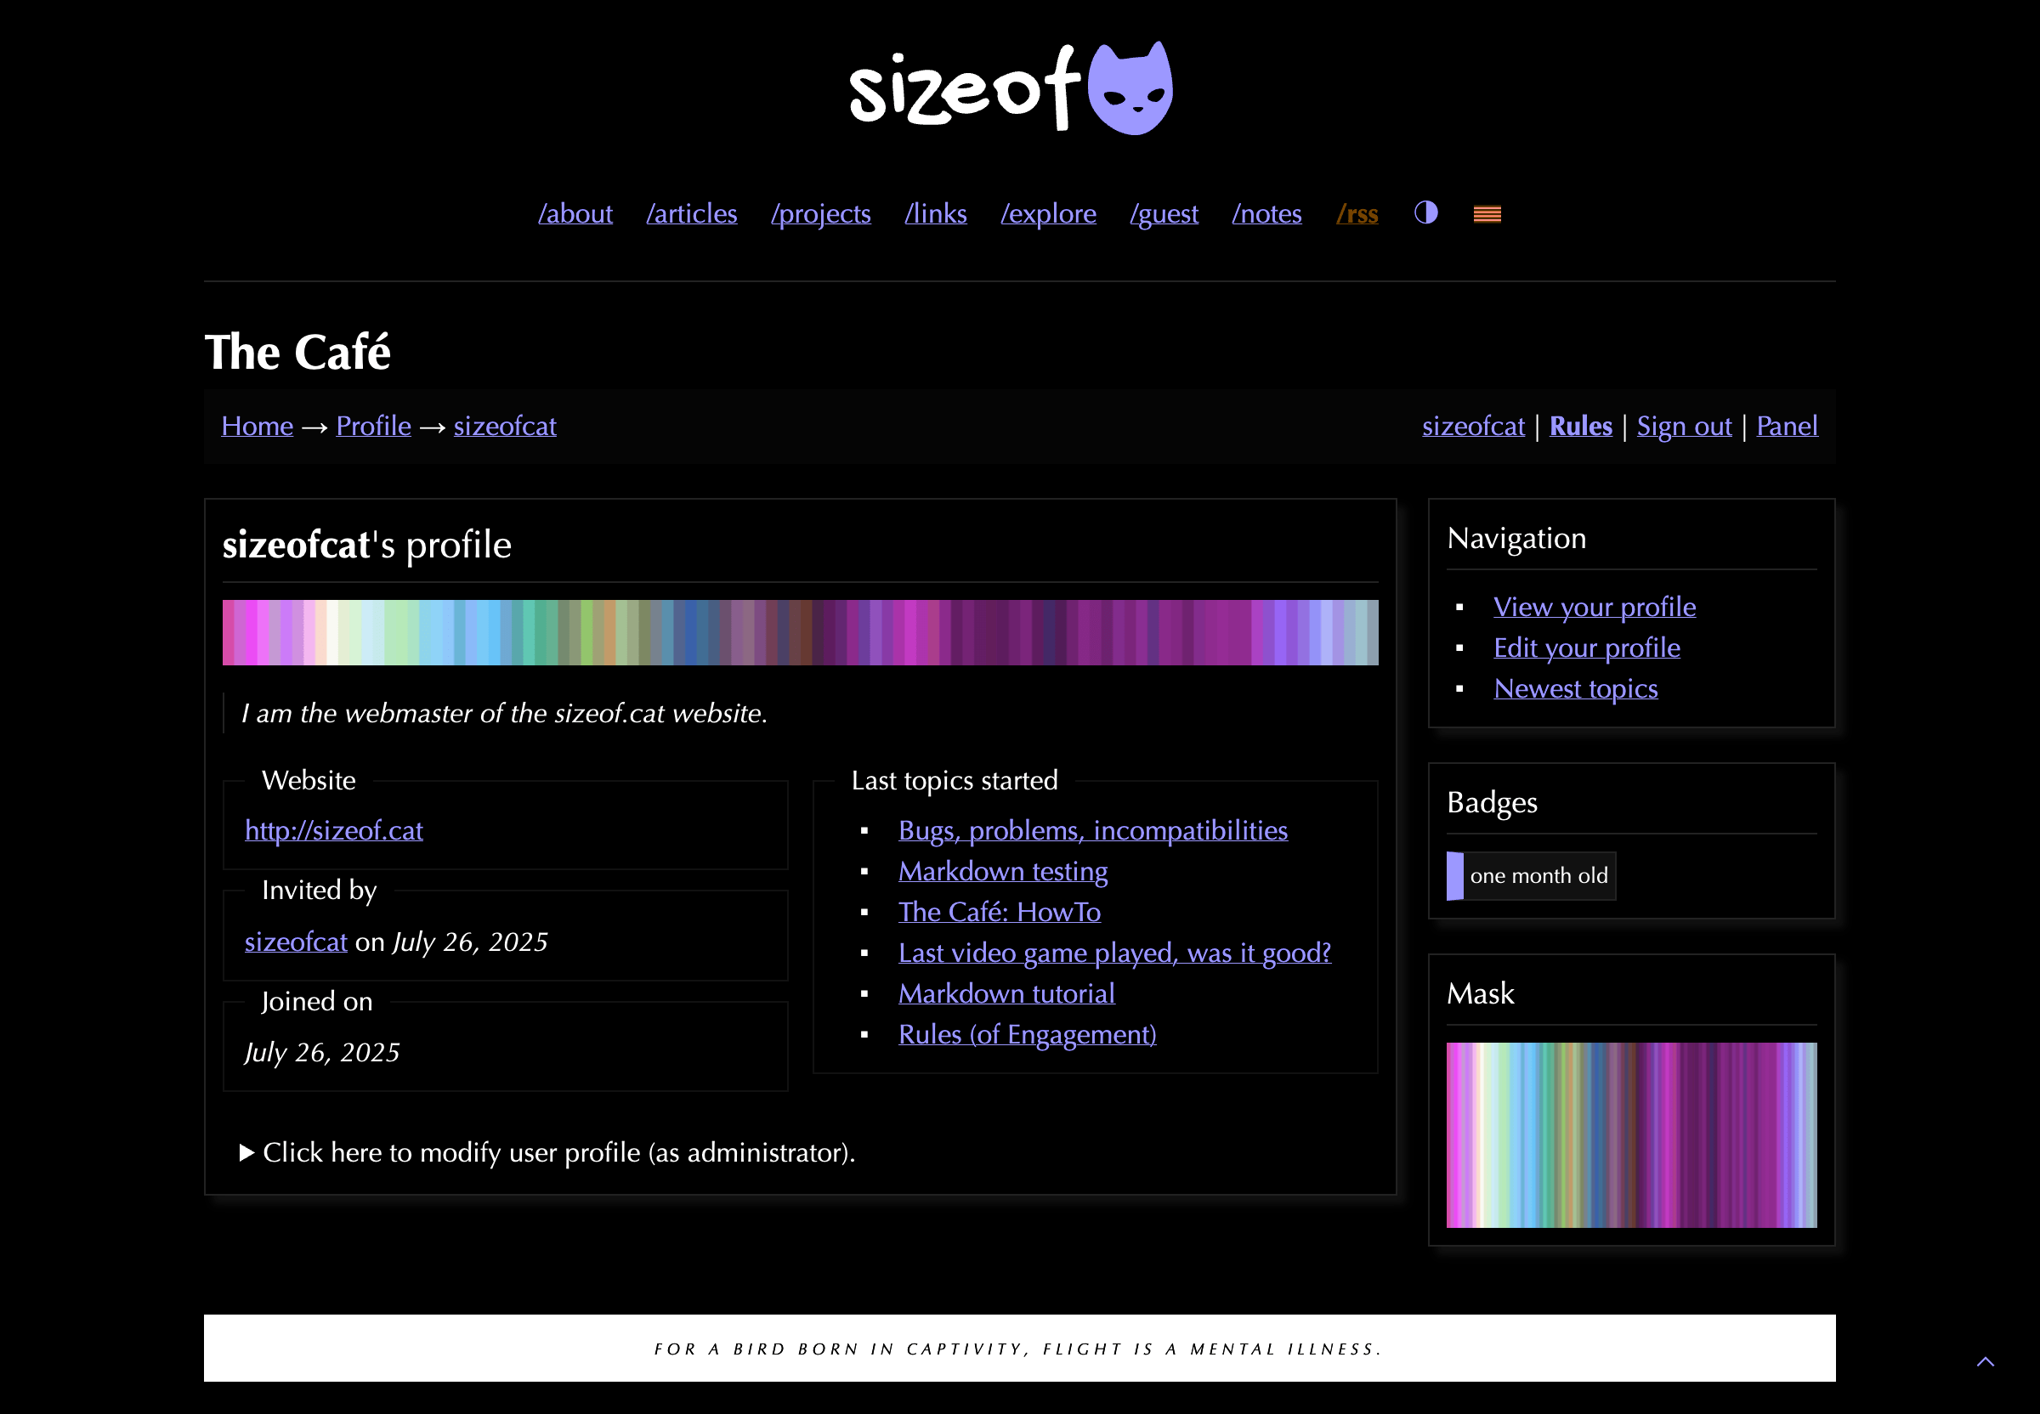Open the /rss feed link
Image resolution: width=2040 pixels, height=1414 pixels.
(x=1356, y=213)
